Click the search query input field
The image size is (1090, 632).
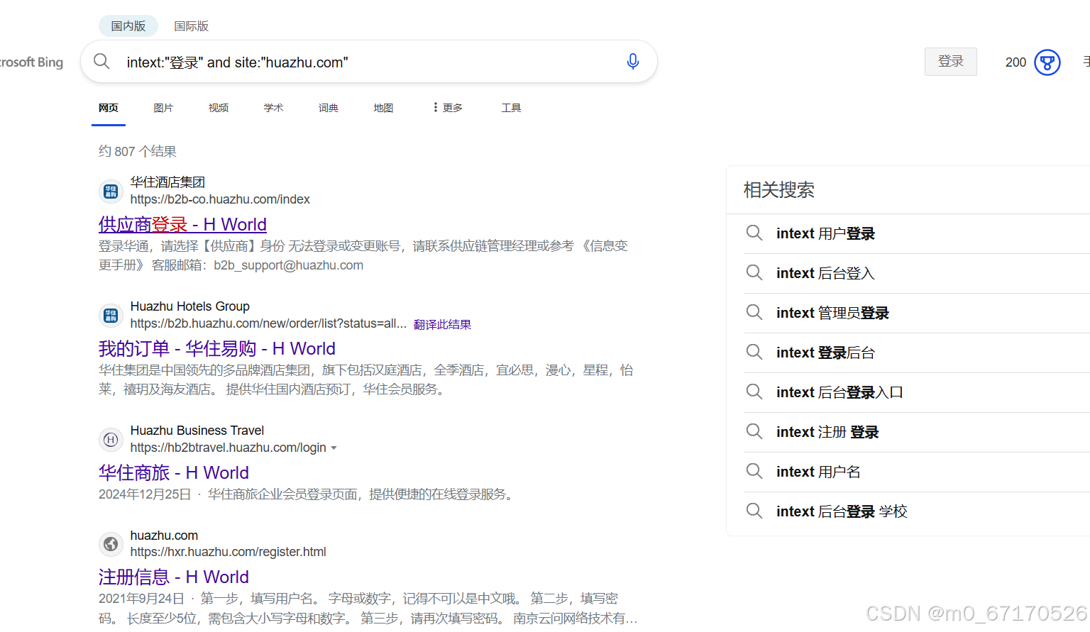click(x=369, y=62)
